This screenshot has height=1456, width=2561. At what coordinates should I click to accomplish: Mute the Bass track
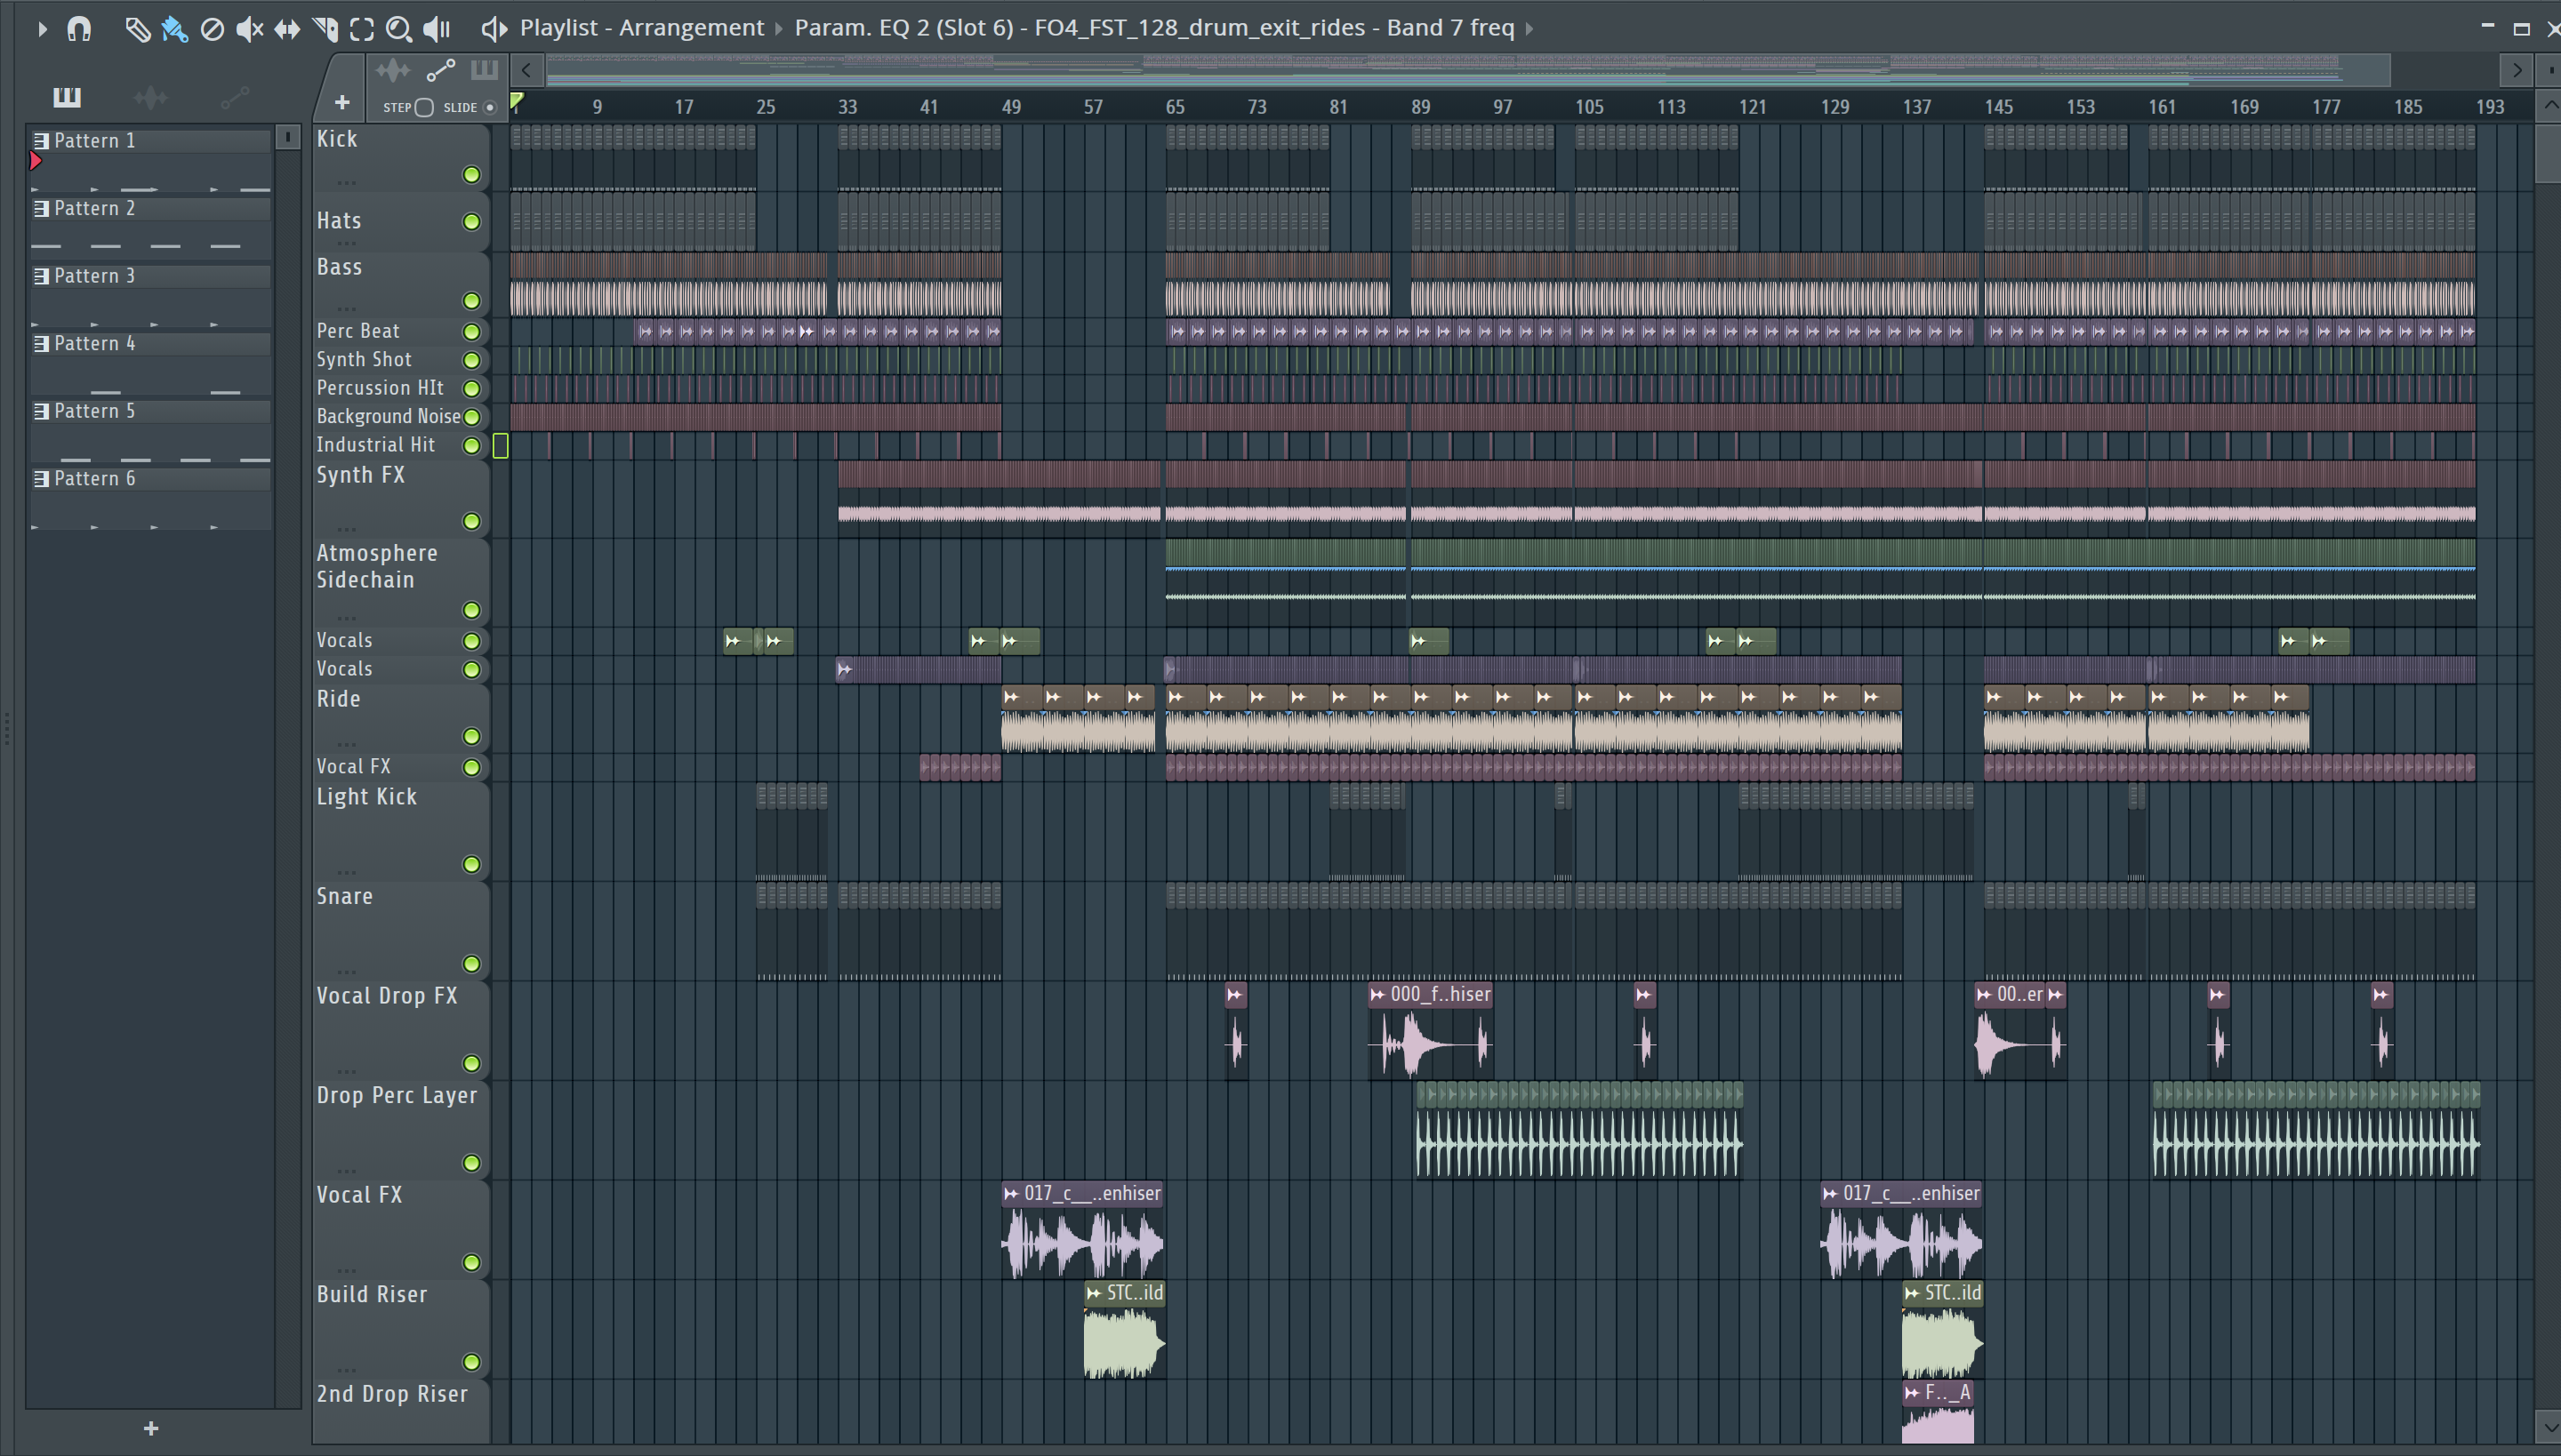[471, 301]
